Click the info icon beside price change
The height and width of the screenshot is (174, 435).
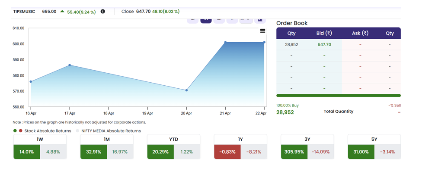pyautogui.click(x=103, y=12)
